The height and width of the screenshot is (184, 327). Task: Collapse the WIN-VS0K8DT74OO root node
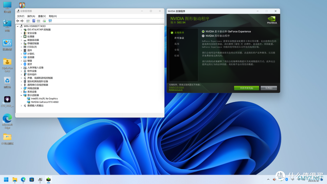point(18,26)
